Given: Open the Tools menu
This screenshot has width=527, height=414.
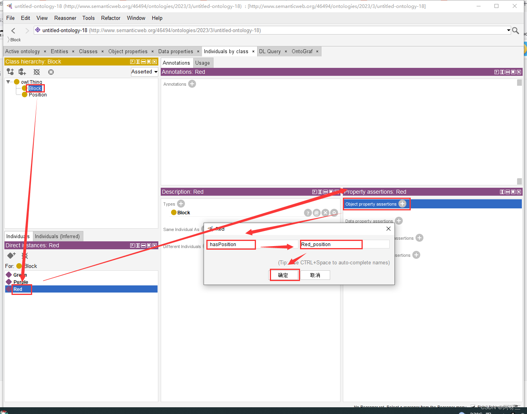Looking at the screenshot, I should coord(88,18).
